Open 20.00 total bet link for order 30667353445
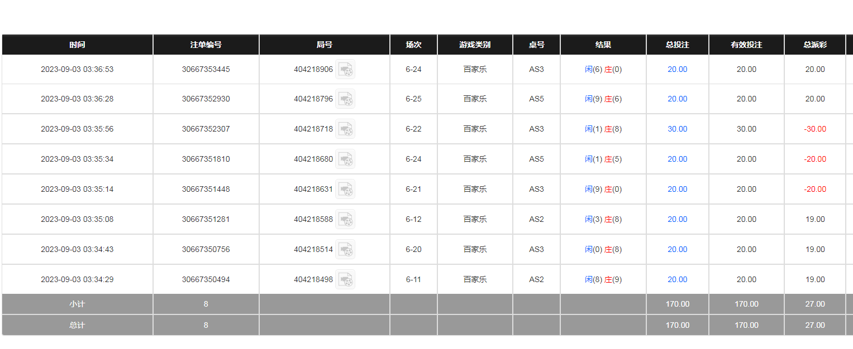The width and height of the screenshot is (853, 349). (x=677, y=69)
